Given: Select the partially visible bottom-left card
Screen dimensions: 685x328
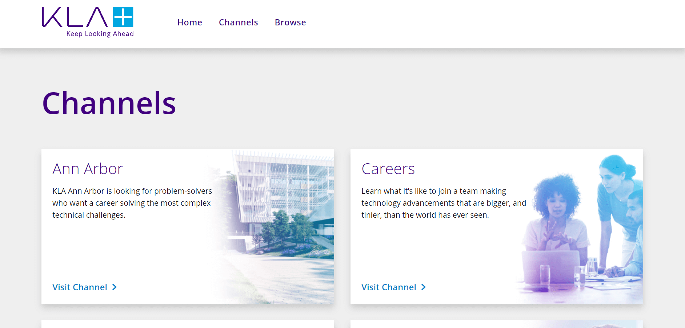Looking at the screenshot, I should [x=188, y=324].
